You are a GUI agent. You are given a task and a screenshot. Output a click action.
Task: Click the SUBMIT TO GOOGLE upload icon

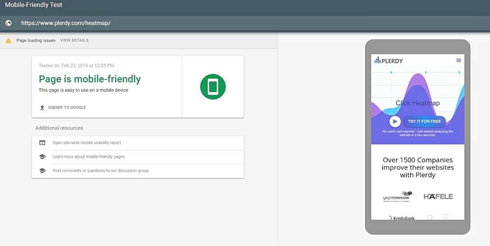click(42, 107)
